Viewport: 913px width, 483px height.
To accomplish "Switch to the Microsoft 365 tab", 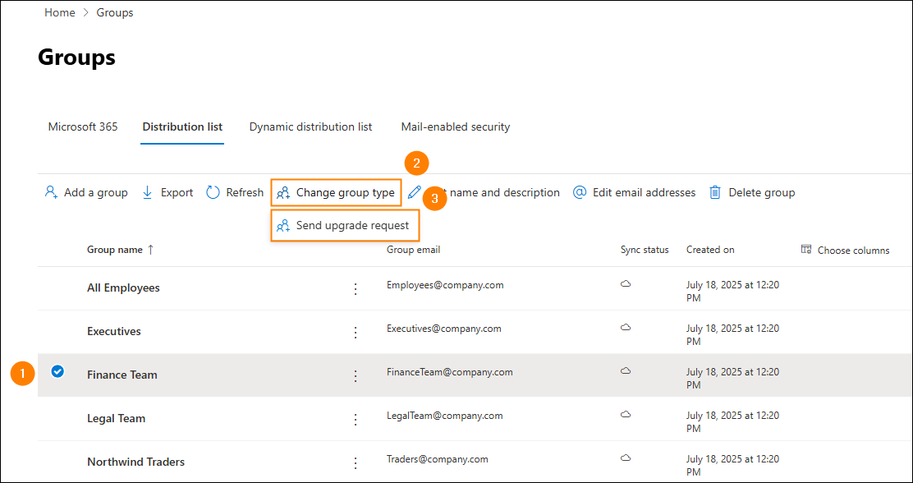I will [x=83, y=126].
